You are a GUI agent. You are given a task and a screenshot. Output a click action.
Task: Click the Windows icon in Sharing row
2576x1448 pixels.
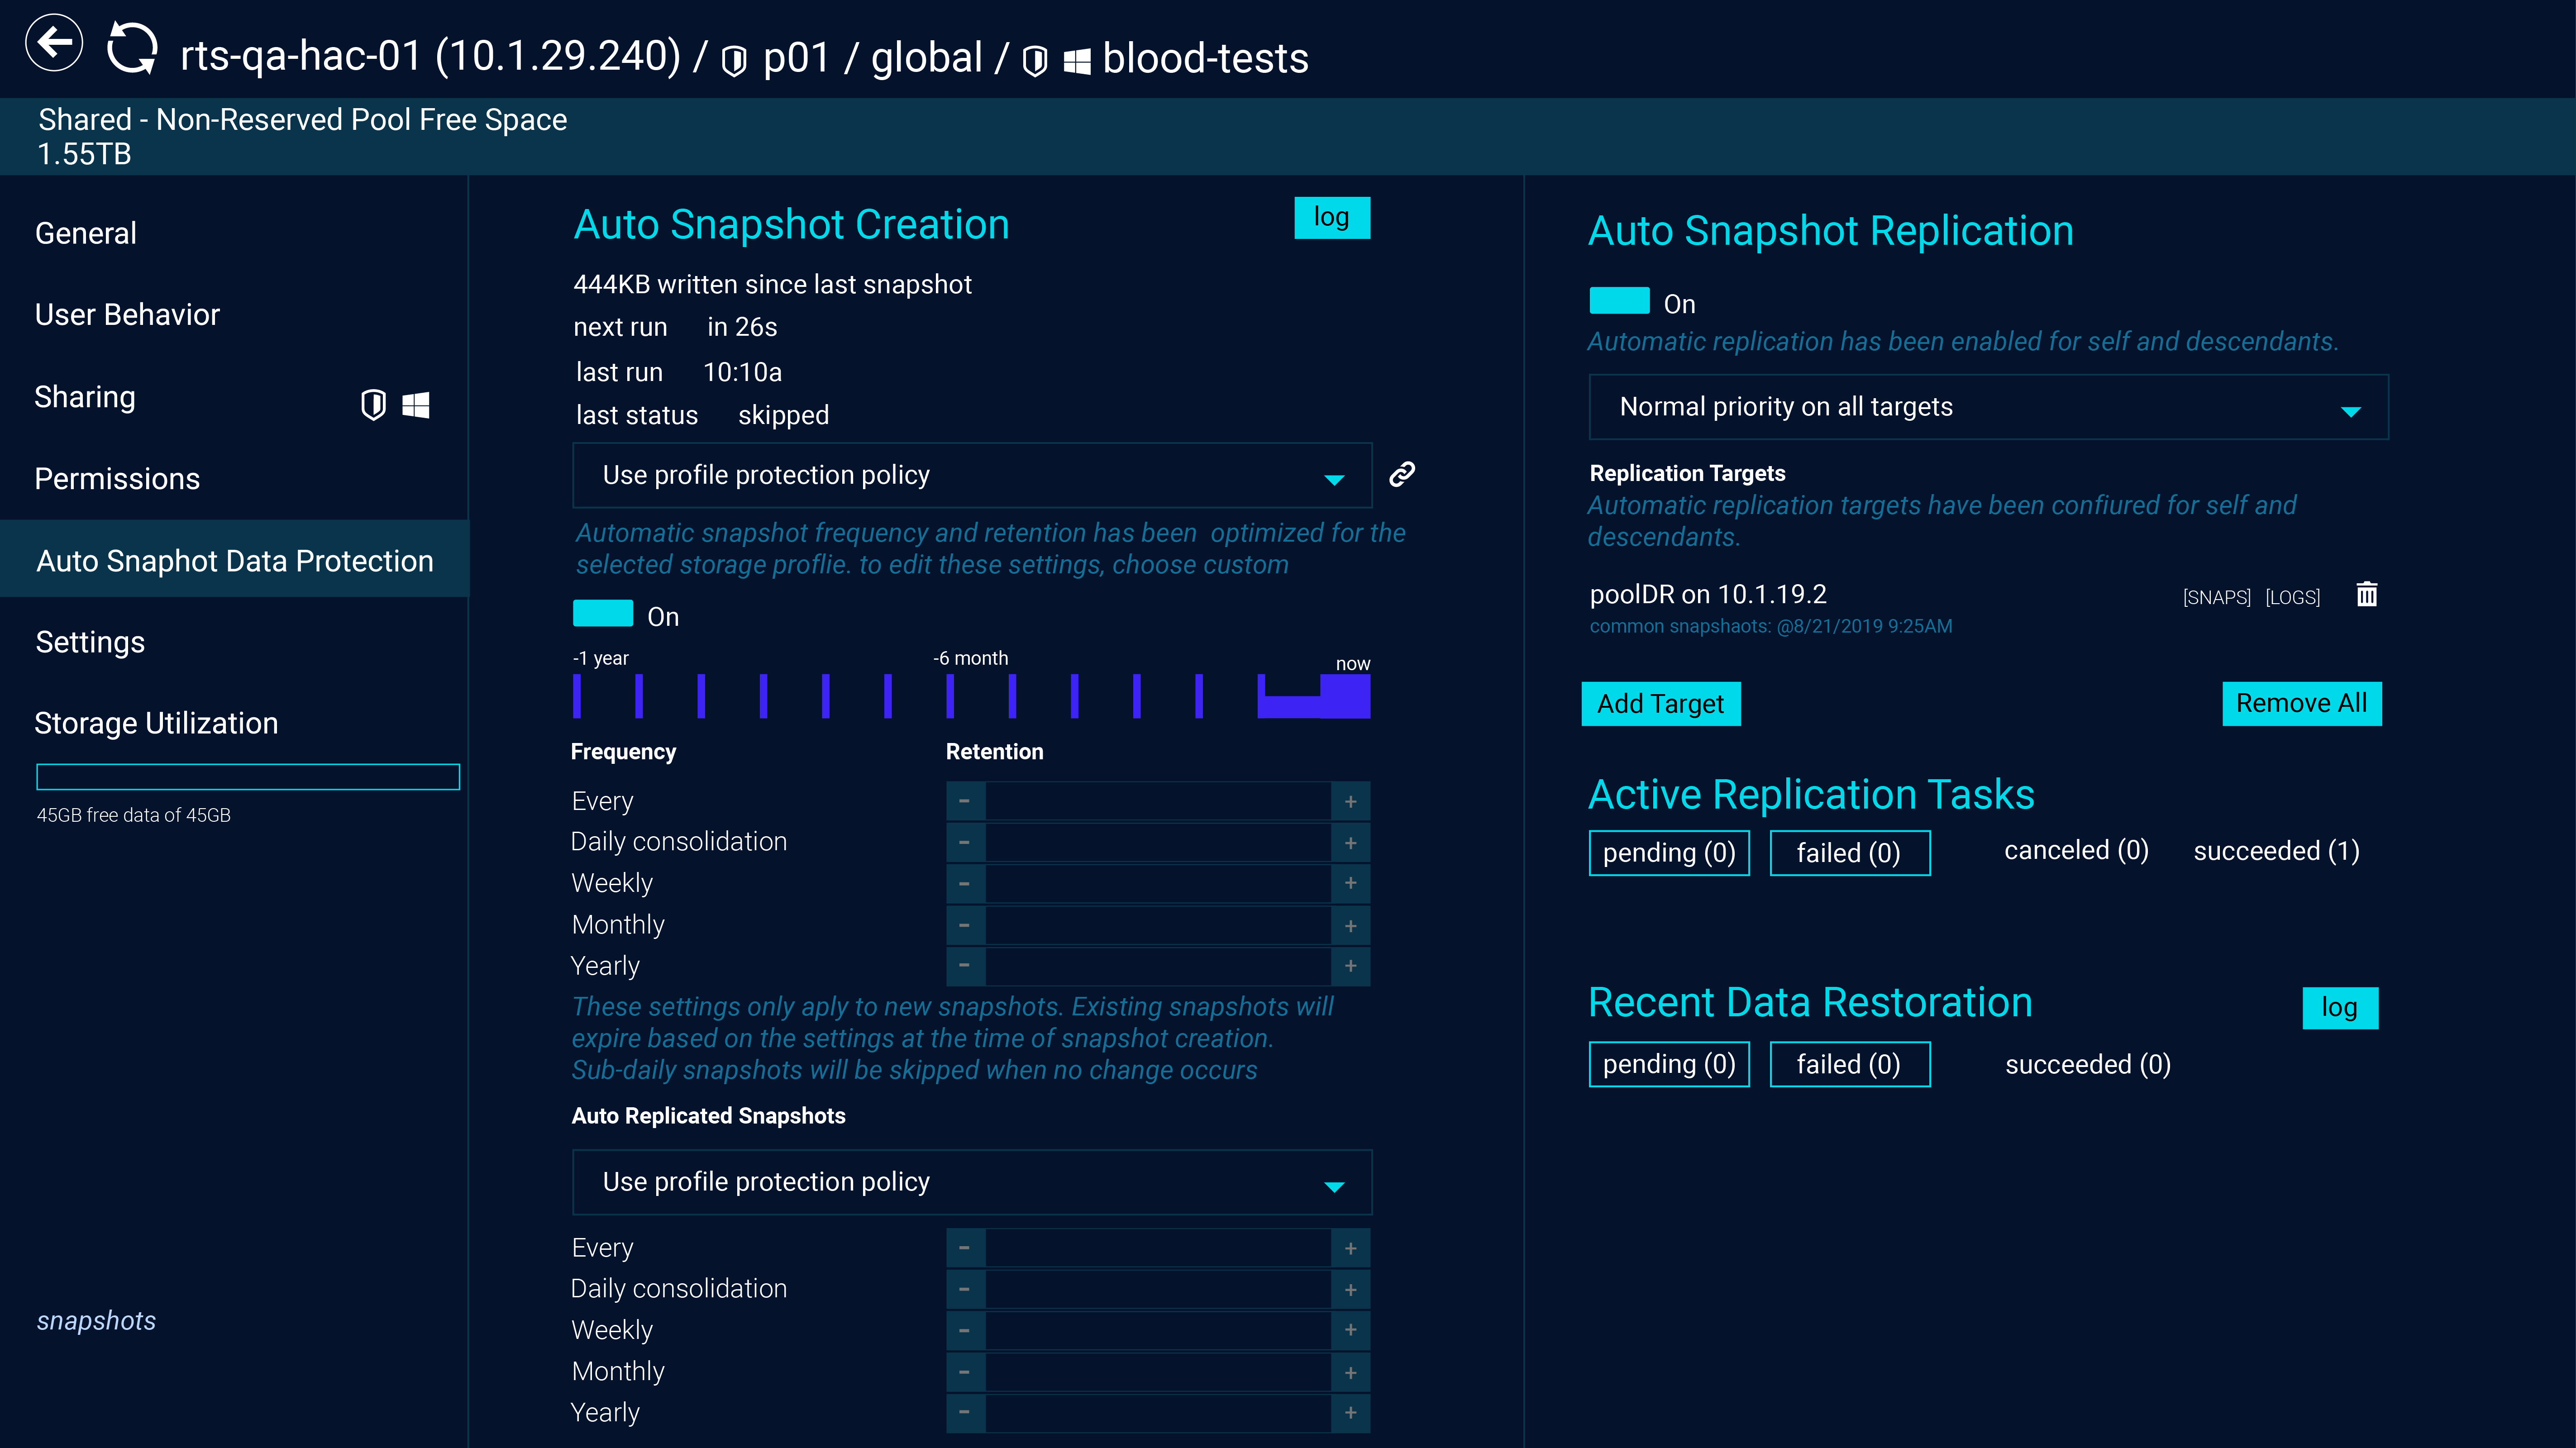(416, 404)
